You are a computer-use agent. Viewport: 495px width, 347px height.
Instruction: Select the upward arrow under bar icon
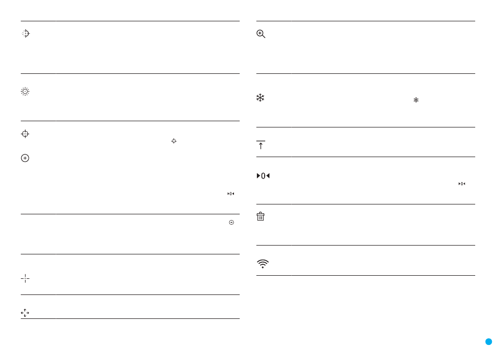click(x=261, y=145)
